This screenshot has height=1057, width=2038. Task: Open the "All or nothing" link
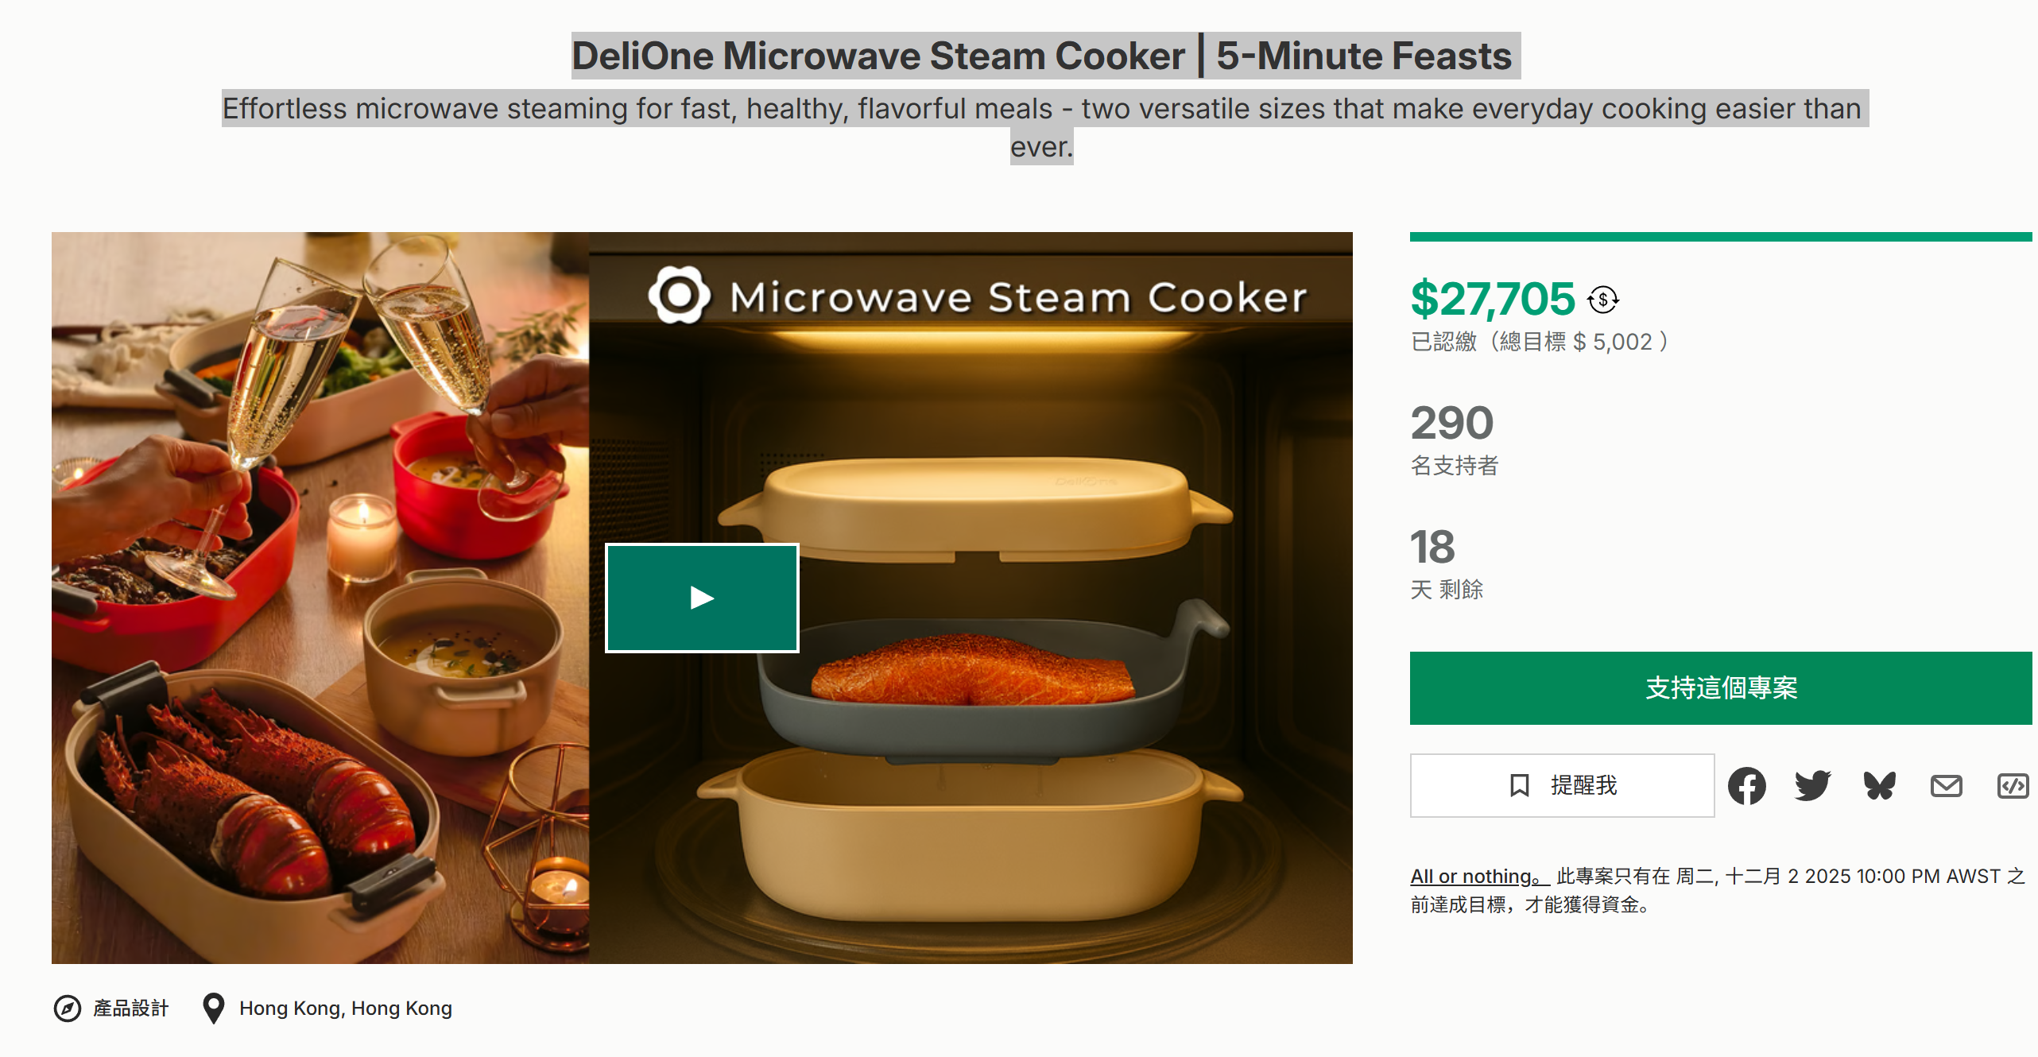(1479, 876)
